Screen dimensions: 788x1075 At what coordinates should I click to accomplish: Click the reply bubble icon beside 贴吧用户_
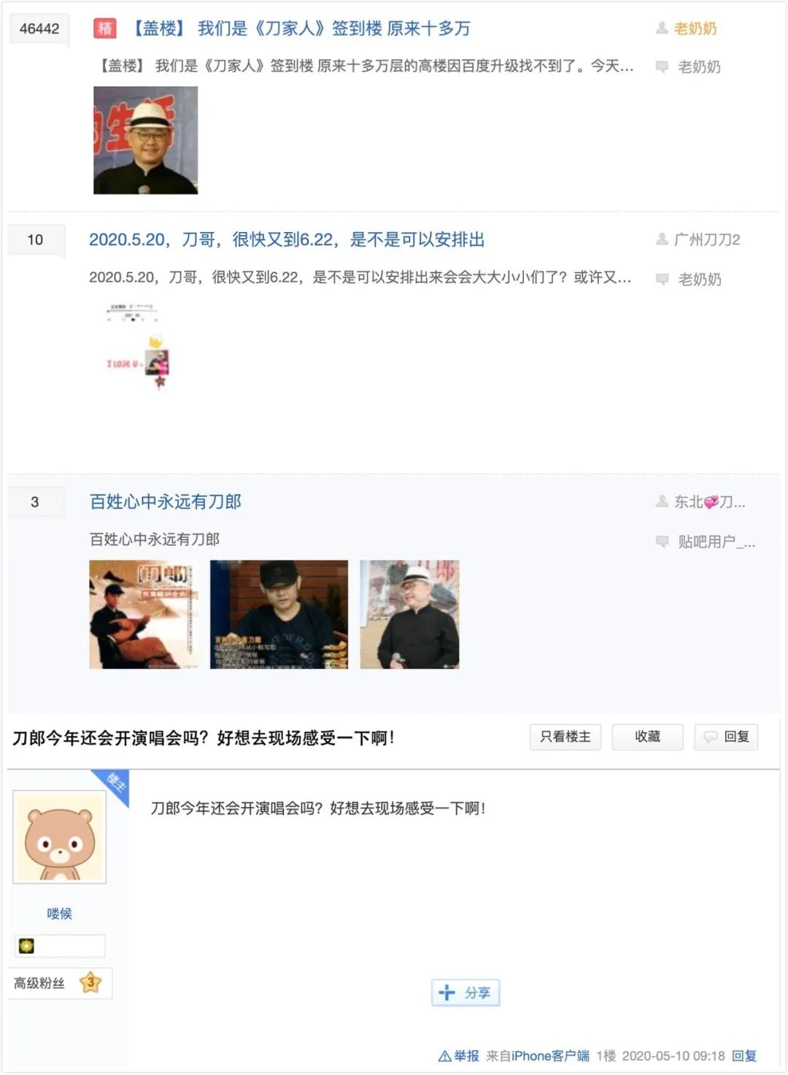point(662,541)
